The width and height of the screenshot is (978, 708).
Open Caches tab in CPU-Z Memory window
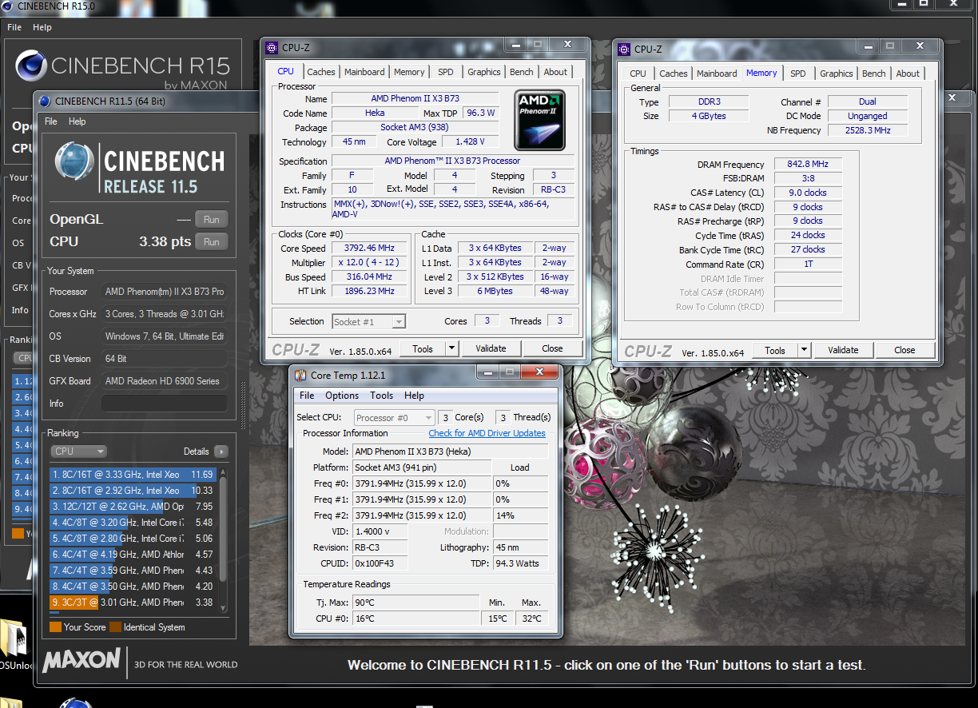click(x=674, y=74)
